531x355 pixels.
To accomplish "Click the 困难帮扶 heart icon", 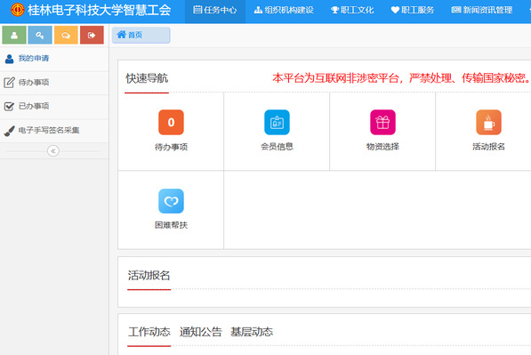I will pyautogui.click(x=171, y=201).
